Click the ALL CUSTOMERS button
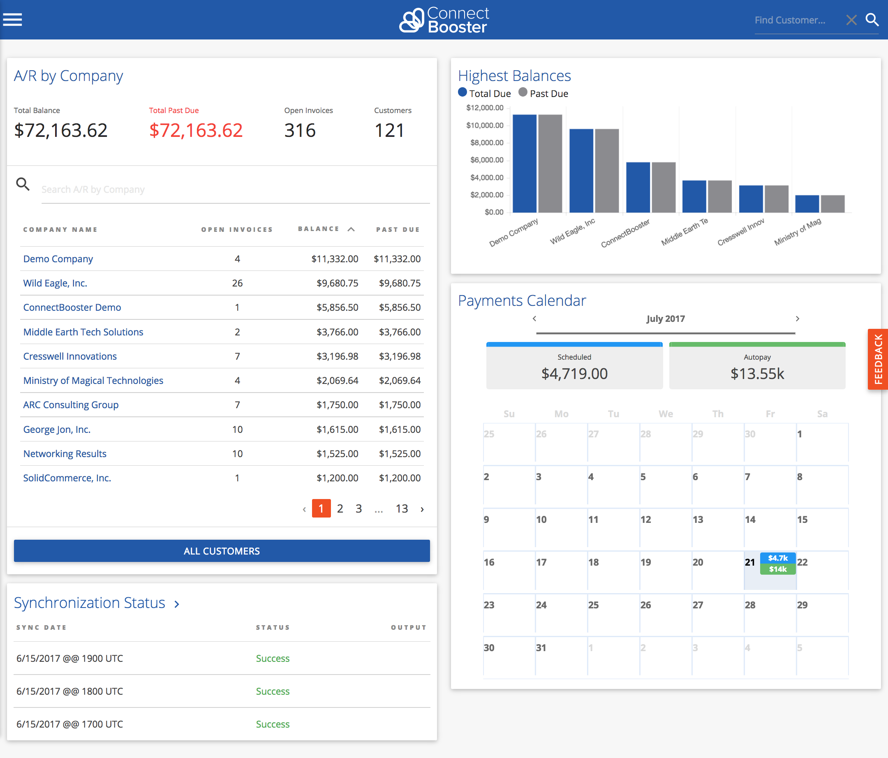Viewport: 888px width, 758px height. [222, 551]
